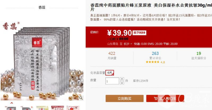The width and height of the screenshot is (212, 110).
Task: Click the magnifier zoom icon on product image
Action: coord(81,98)
